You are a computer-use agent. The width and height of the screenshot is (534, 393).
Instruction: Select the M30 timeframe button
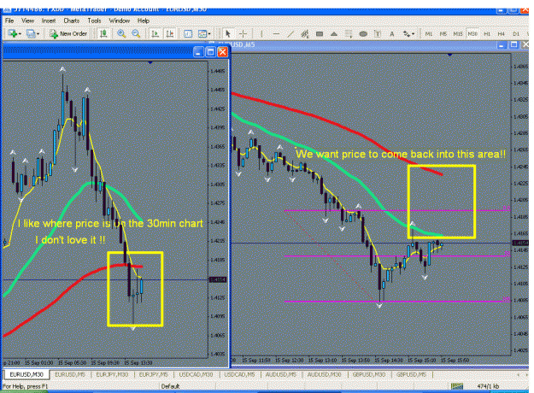tap(472, 33)
